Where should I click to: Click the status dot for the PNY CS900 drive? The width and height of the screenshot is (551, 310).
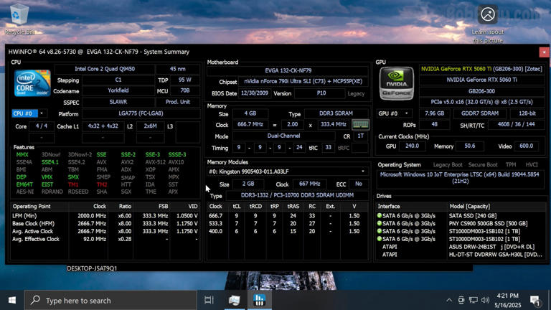coord(380,223)
